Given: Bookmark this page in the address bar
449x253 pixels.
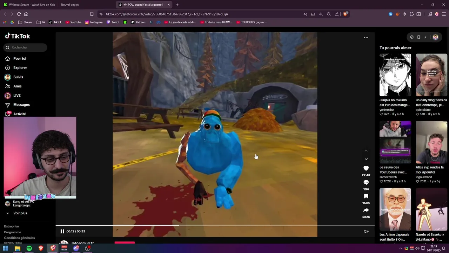Looking at the screenshot, I should pyautogui.click(x=92, y=14).
